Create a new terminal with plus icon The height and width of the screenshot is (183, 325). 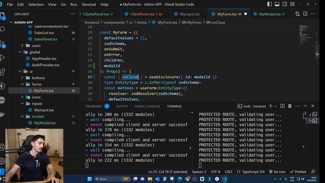coord(271,106)
